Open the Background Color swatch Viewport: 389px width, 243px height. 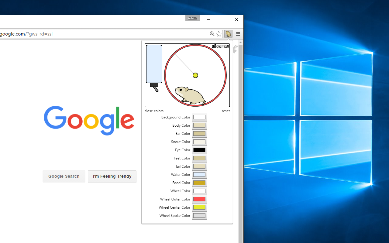(x=199, y=117)
